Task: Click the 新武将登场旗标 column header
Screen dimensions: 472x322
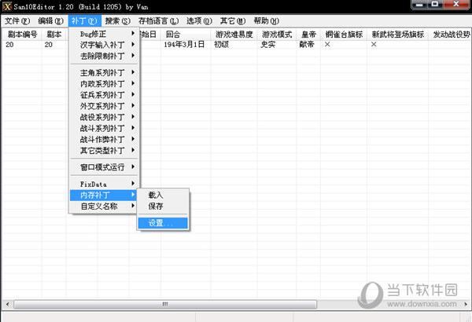Action: coord(397,35)
